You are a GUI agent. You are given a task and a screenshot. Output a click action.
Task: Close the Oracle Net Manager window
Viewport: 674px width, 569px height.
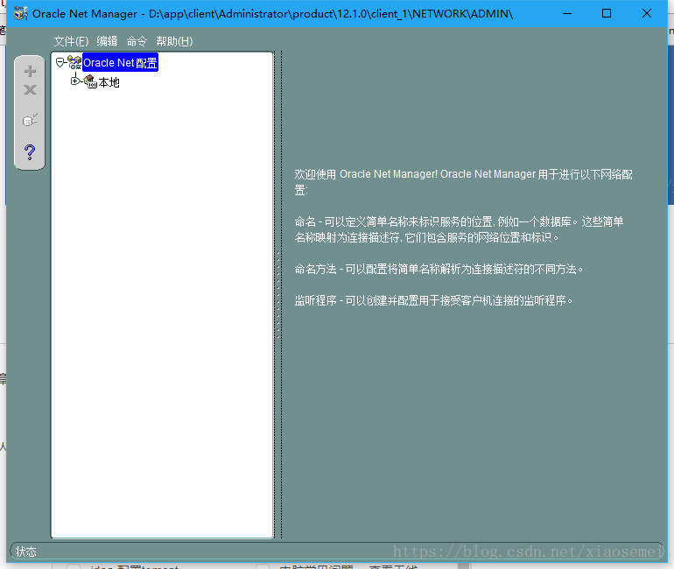pos(647,14)
